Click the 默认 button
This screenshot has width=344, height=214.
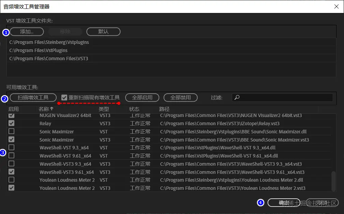pyautogui.click(x=103, y=32)
